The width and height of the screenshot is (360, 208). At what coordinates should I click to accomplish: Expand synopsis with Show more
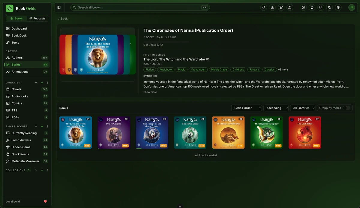[150, 92]
